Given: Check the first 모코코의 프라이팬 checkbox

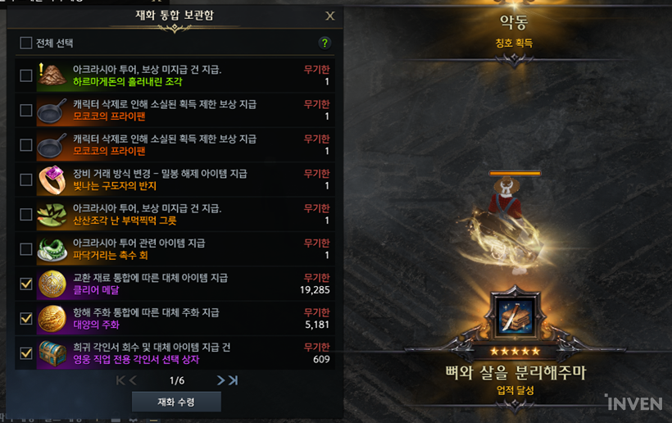Looking at the screenshot, I should coord(26,110).
